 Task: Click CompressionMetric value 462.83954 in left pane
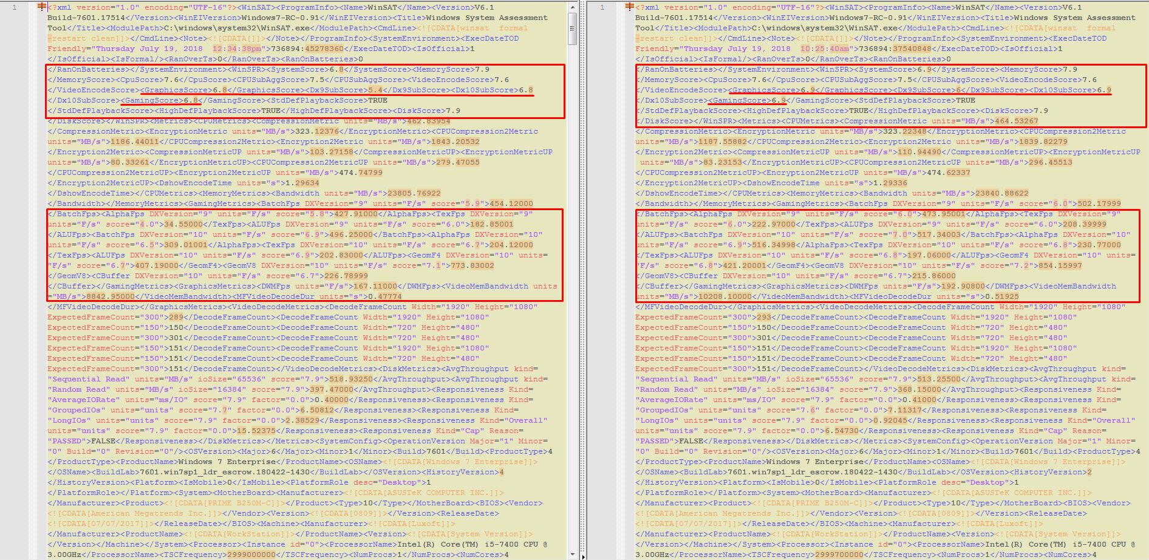(429, 121)
